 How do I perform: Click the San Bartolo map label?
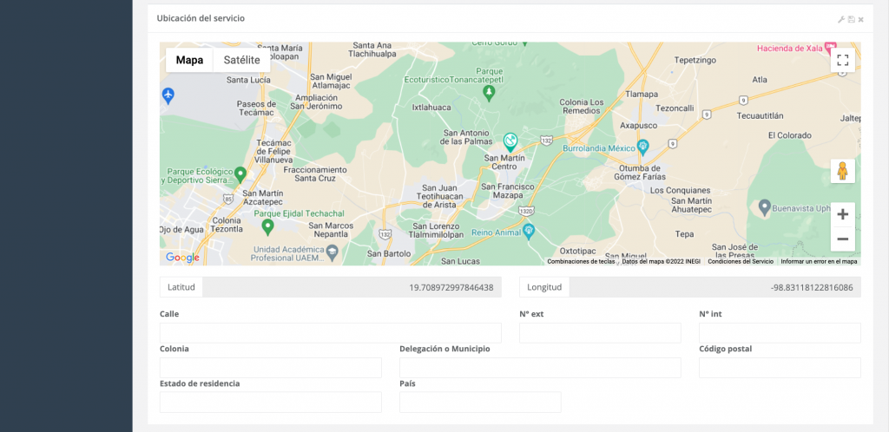pyautogui.click(x=389, y=253)
